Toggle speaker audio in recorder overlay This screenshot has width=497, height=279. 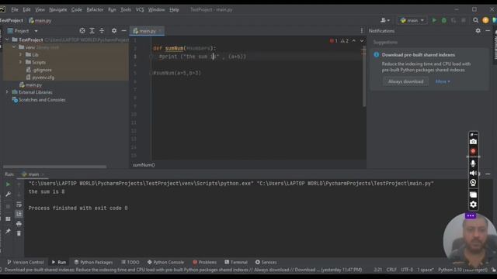coord(473,174)
